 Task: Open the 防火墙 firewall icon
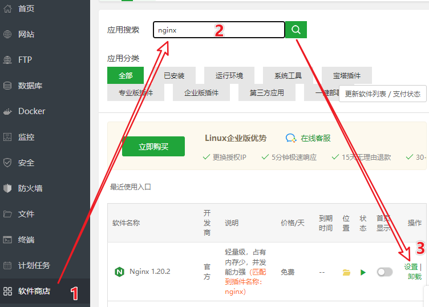point(7,188)
